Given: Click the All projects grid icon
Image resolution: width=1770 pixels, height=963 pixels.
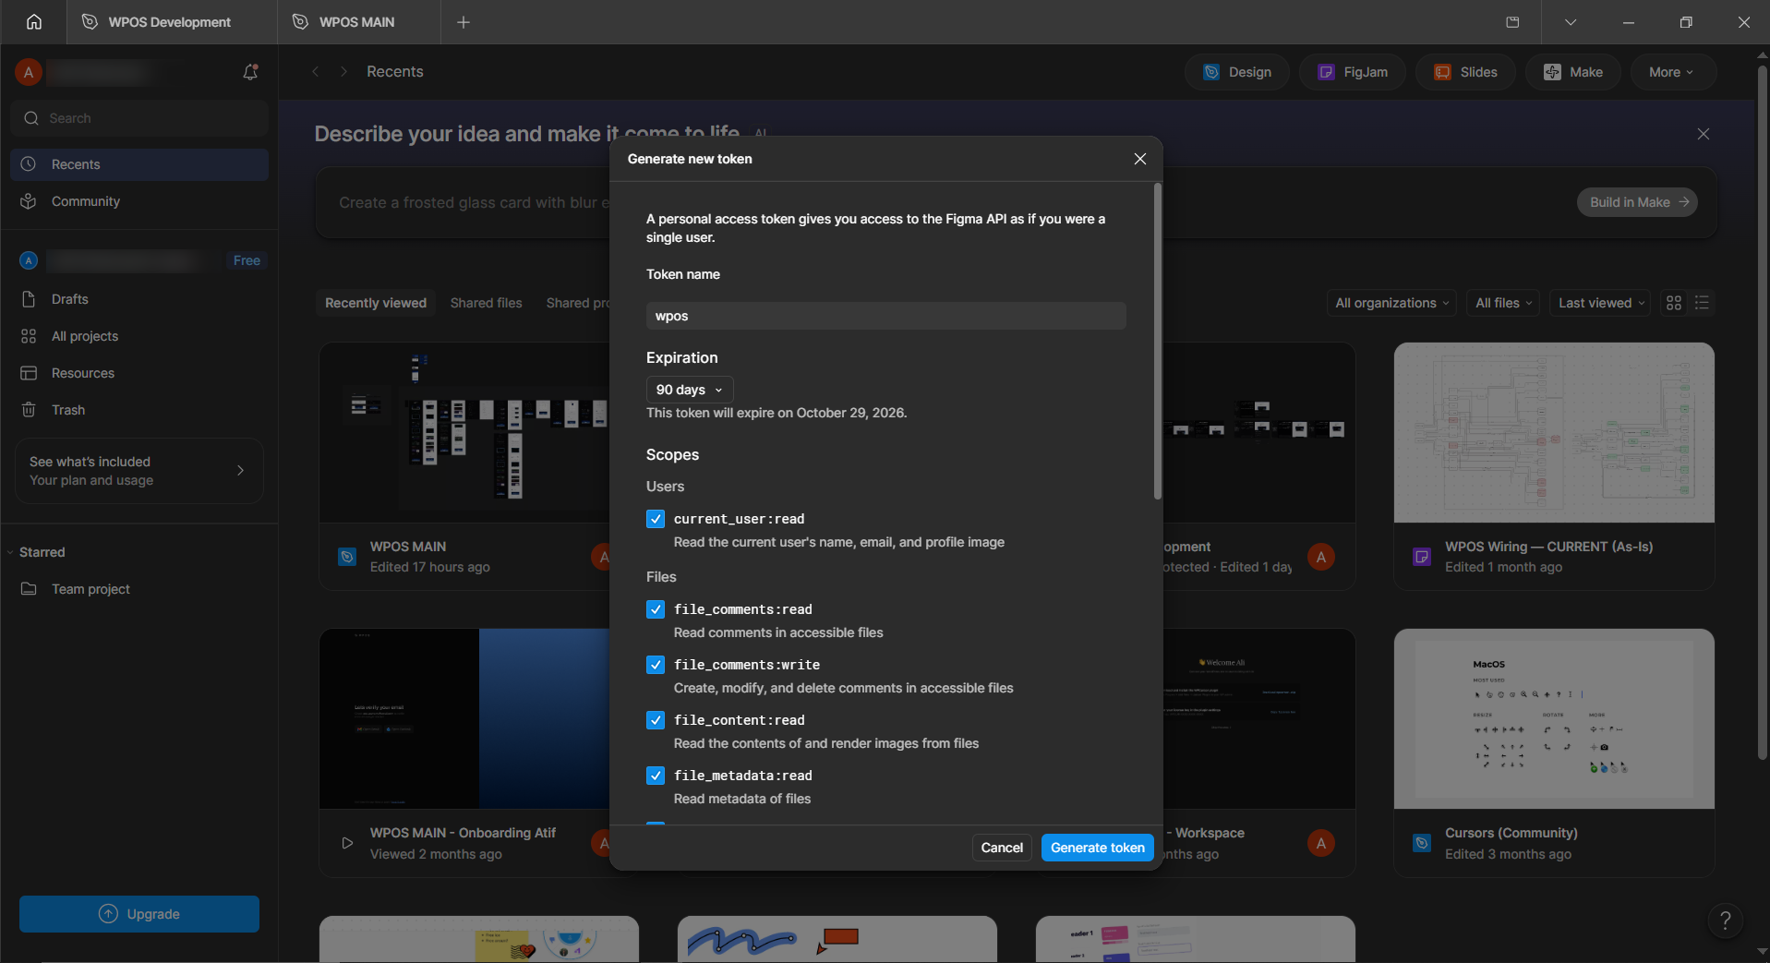Looking at the screenshot, I should 29,336.
